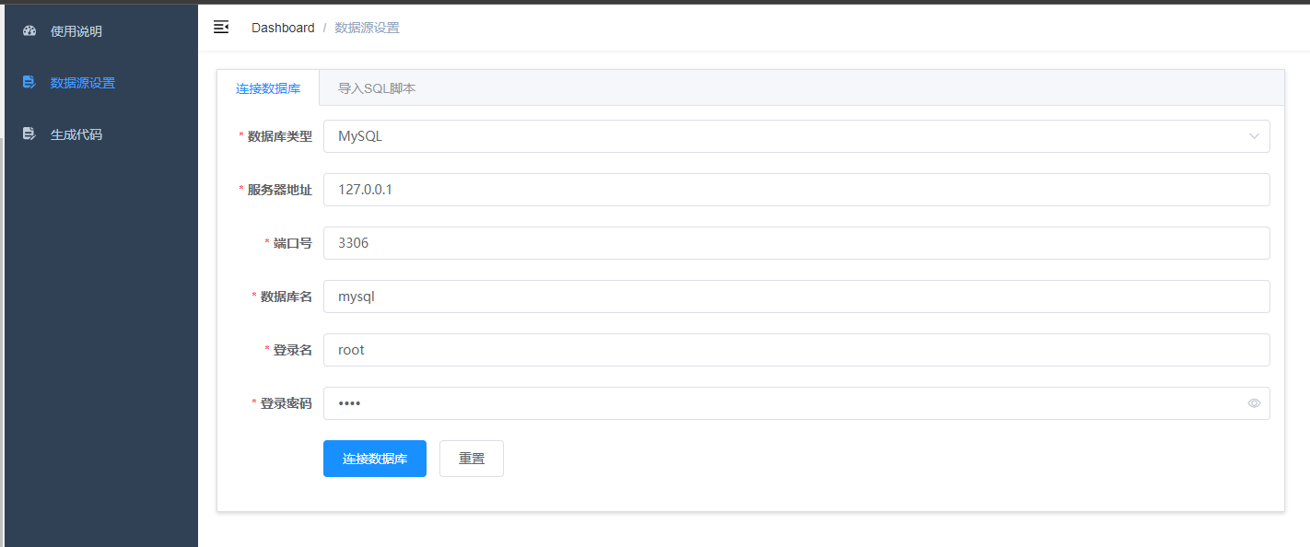
Task: Toggle password visibility eye icon
Action: click(1254, 403)
